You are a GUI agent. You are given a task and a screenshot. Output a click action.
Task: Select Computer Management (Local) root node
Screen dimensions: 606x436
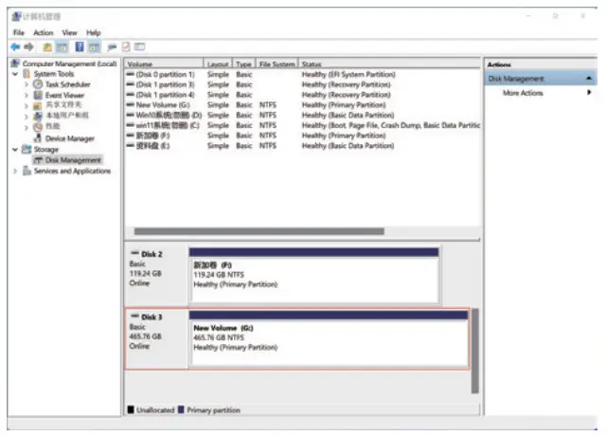[69, 64]
